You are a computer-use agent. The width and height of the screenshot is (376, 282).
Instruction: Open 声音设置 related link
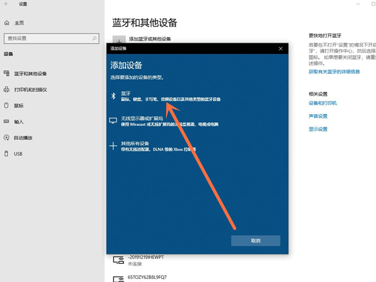click(318, 116)
